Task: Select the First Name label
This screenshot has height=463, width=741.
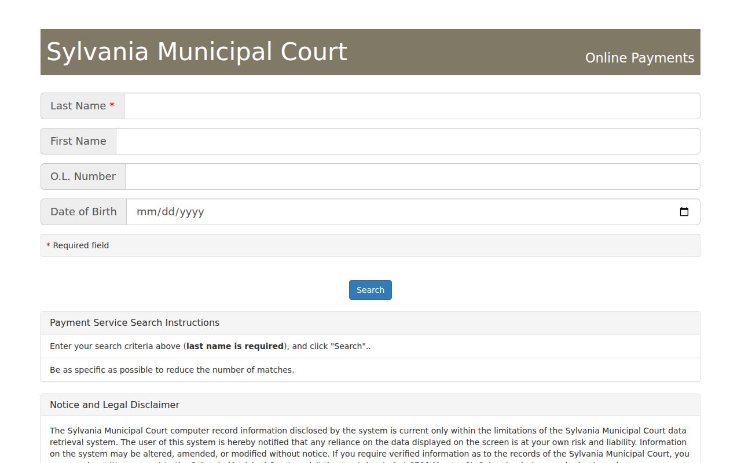Action: click(x=78, y=141)
